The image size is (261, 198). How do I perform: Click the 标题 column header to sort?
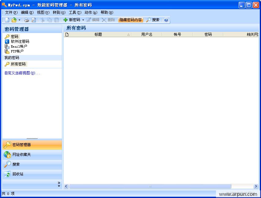tap(98, 34)
